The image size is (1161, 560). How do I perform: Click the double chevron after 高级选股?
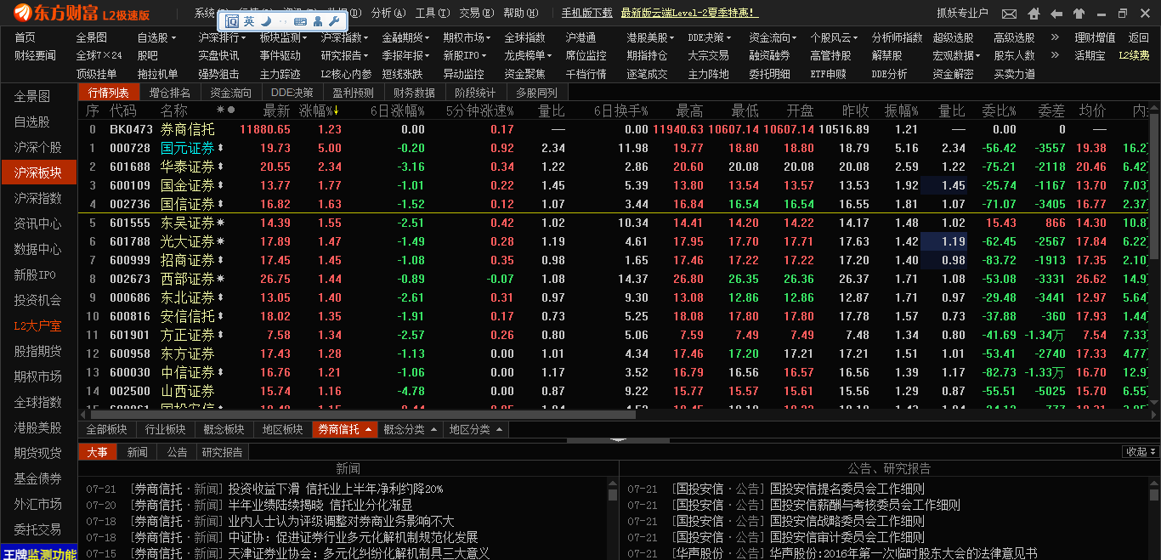tap(1055, 37)
